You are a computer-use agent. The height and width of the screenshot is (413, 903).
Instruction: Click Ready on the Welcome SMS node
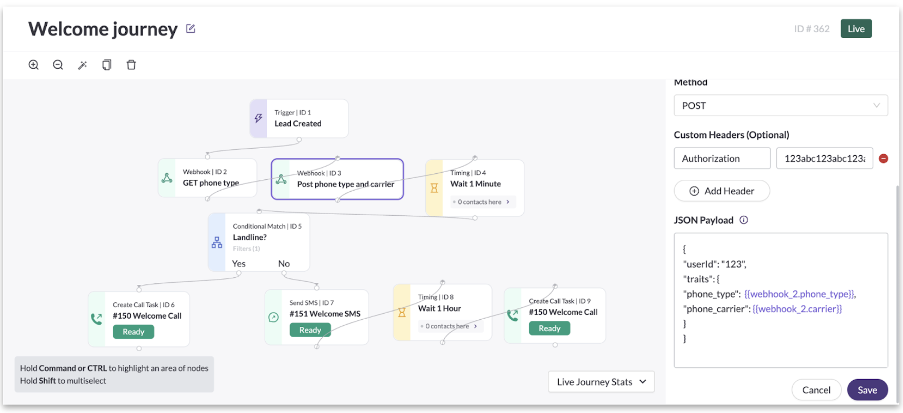310,330
